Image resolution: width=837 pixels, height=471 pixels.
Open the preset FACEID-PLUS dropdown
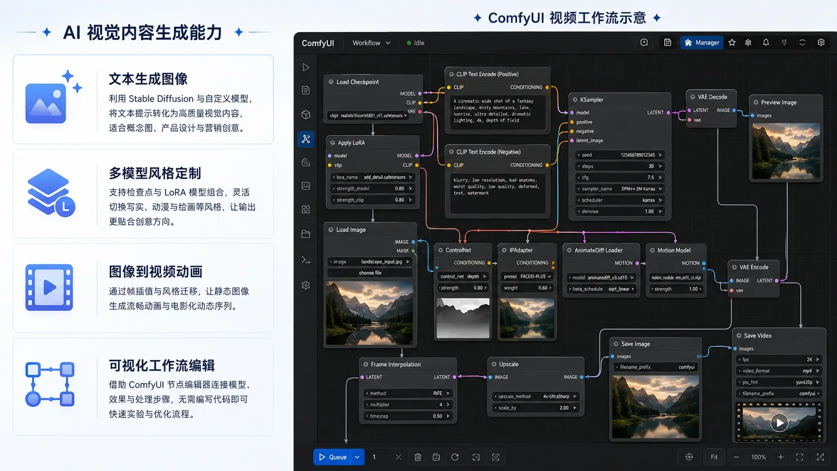pos(527,276)
